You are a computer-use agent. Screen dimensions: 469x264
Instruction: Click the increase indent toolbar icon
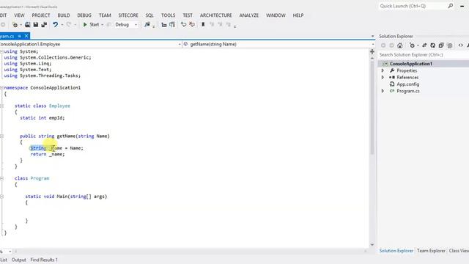pyautogui.click(x=172, y=24)
